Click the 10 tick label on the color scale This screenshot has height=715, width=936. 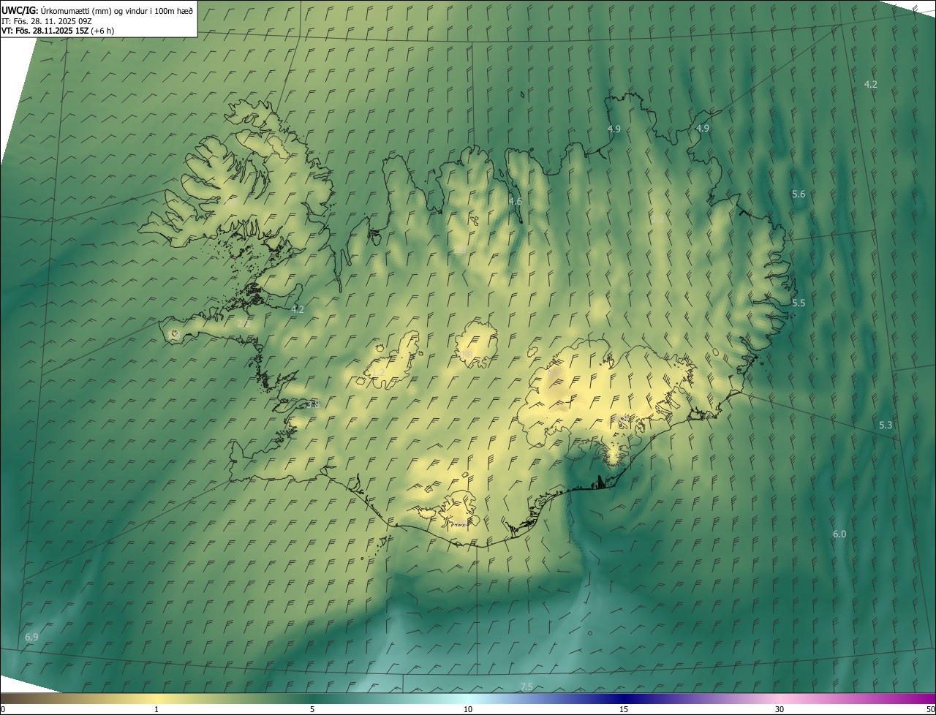tap(468, 709)
